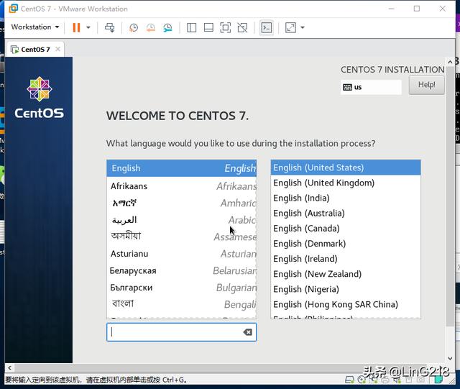Click the us keyboard layout indicator
The image size is (460, 389).
click(x=371, y=87)
